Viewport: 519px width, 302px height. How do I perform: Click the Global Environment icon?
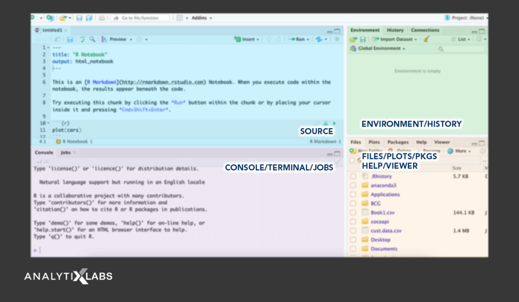pyautogui.click(x=353, y=49)
